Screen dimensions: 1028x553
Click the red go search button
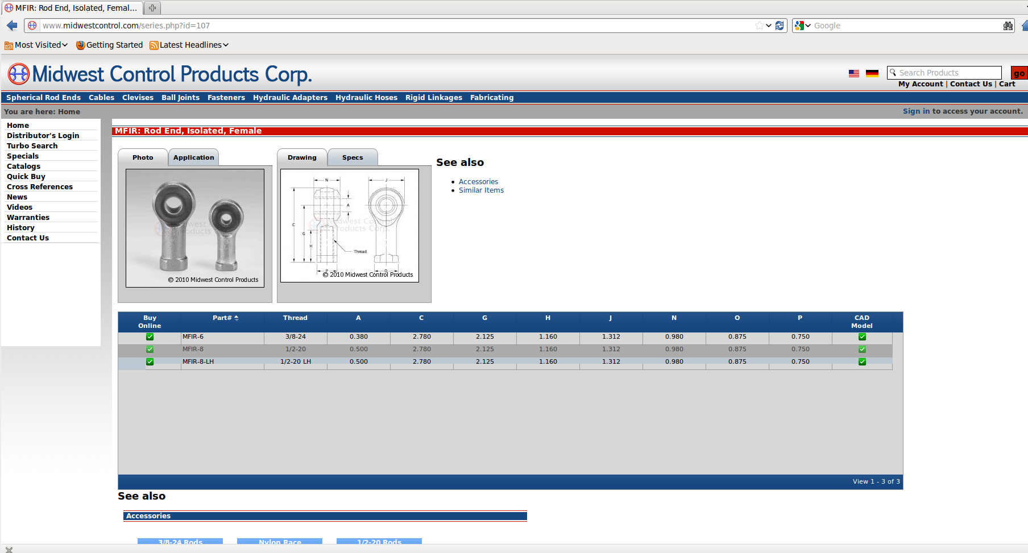pyautogui.click(x=1019, y=73)
